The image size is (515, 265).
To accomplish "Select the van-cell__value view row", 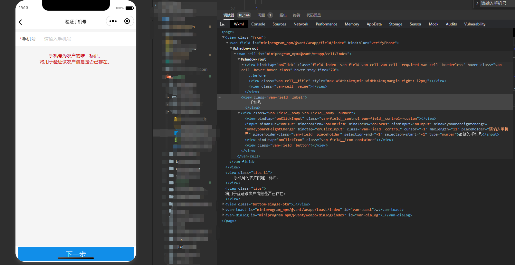I will [288, 86].
